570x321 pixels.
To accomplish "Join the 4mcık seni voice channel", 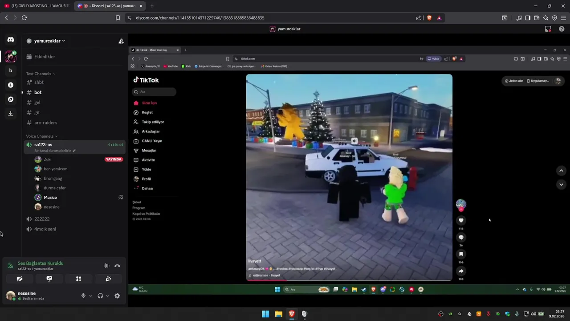I will [x=74, y=229].
